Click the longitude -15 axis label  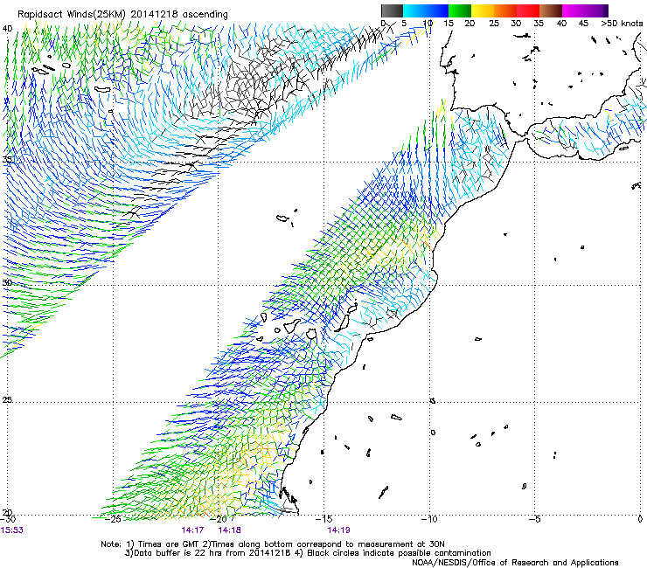coord(323,519)
